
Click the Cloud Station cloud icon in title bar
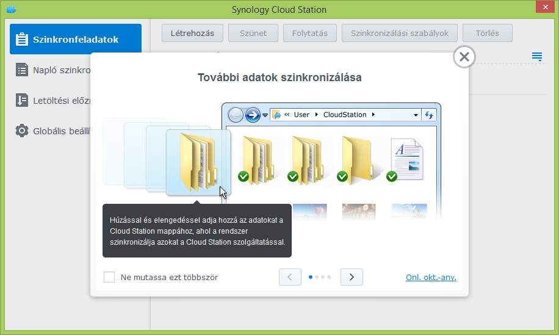coord(11,9)
